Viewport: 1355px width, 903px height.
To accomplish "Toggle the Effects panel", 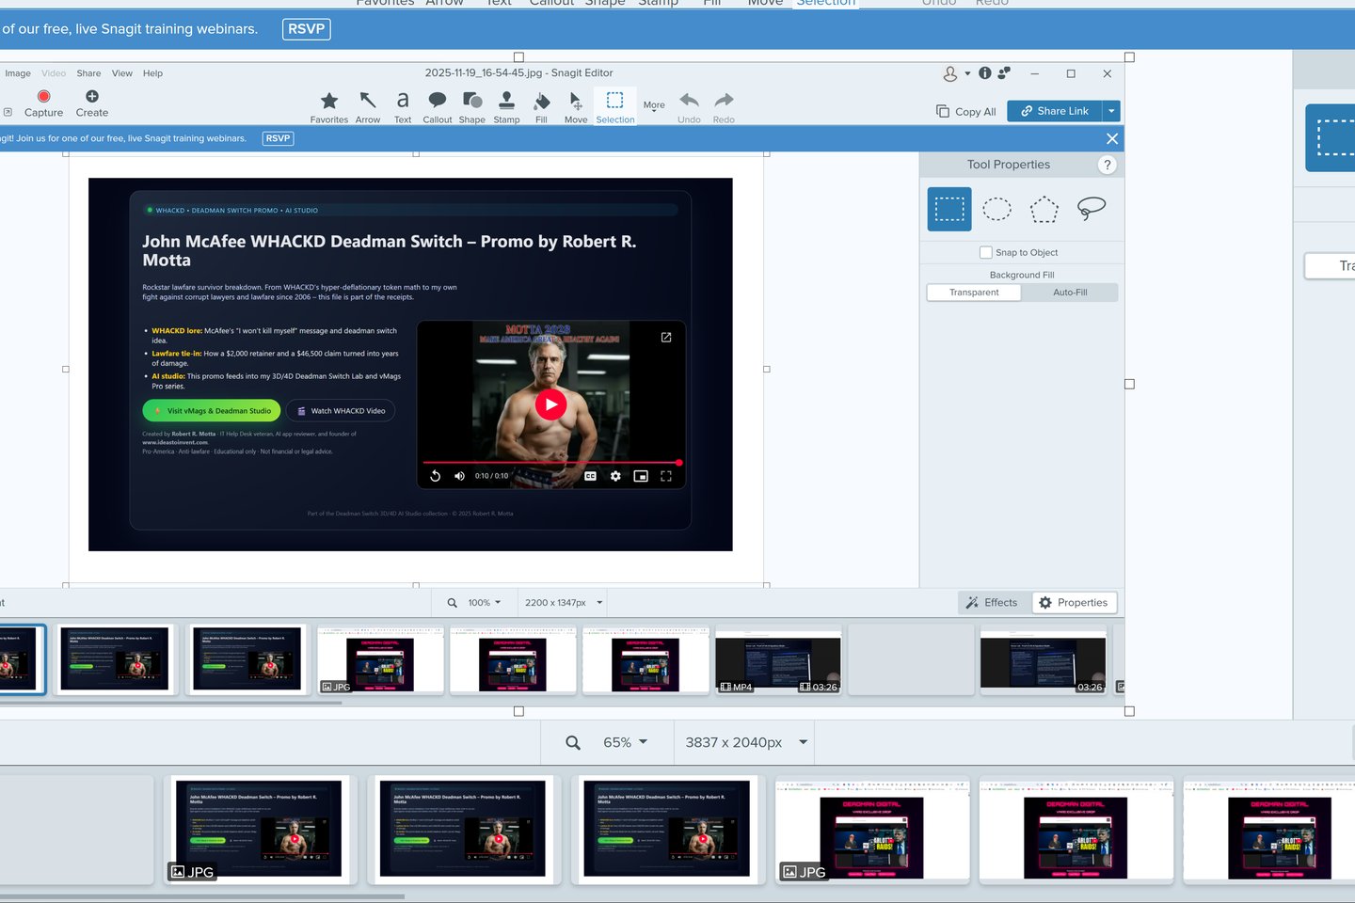I will 993,603.
